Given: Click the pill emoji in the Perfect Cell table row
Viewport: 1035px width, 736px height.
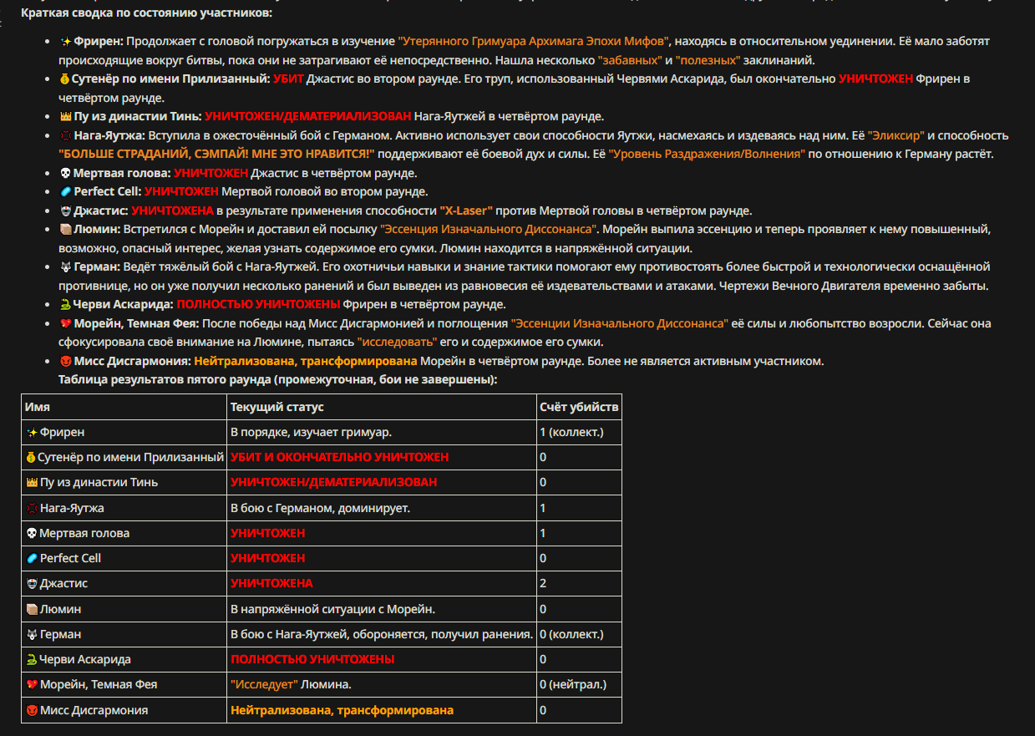Looking at the screenshot, I should tap(32, 558).
